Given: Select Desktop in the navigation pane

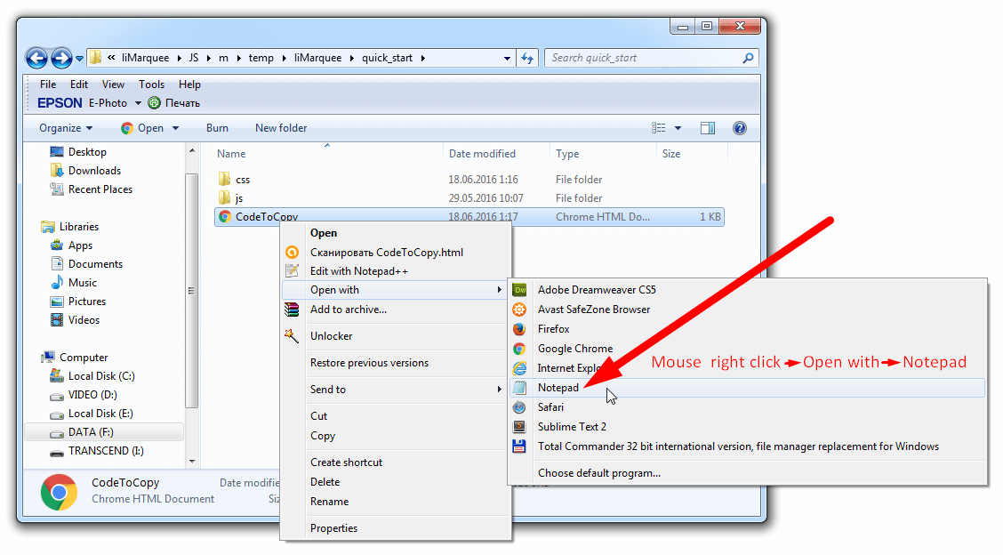Looking at the screenshot, I should click(x=87, y=152).
